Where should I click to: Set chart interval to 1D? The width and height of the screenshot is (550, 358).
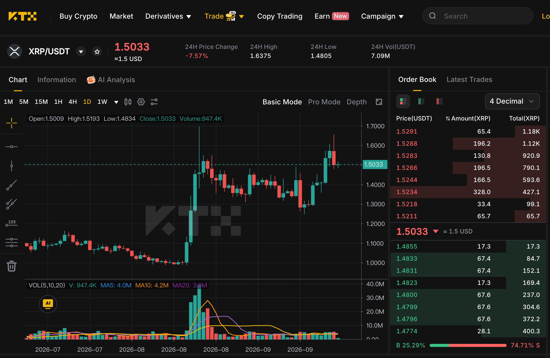click(87, 102)
